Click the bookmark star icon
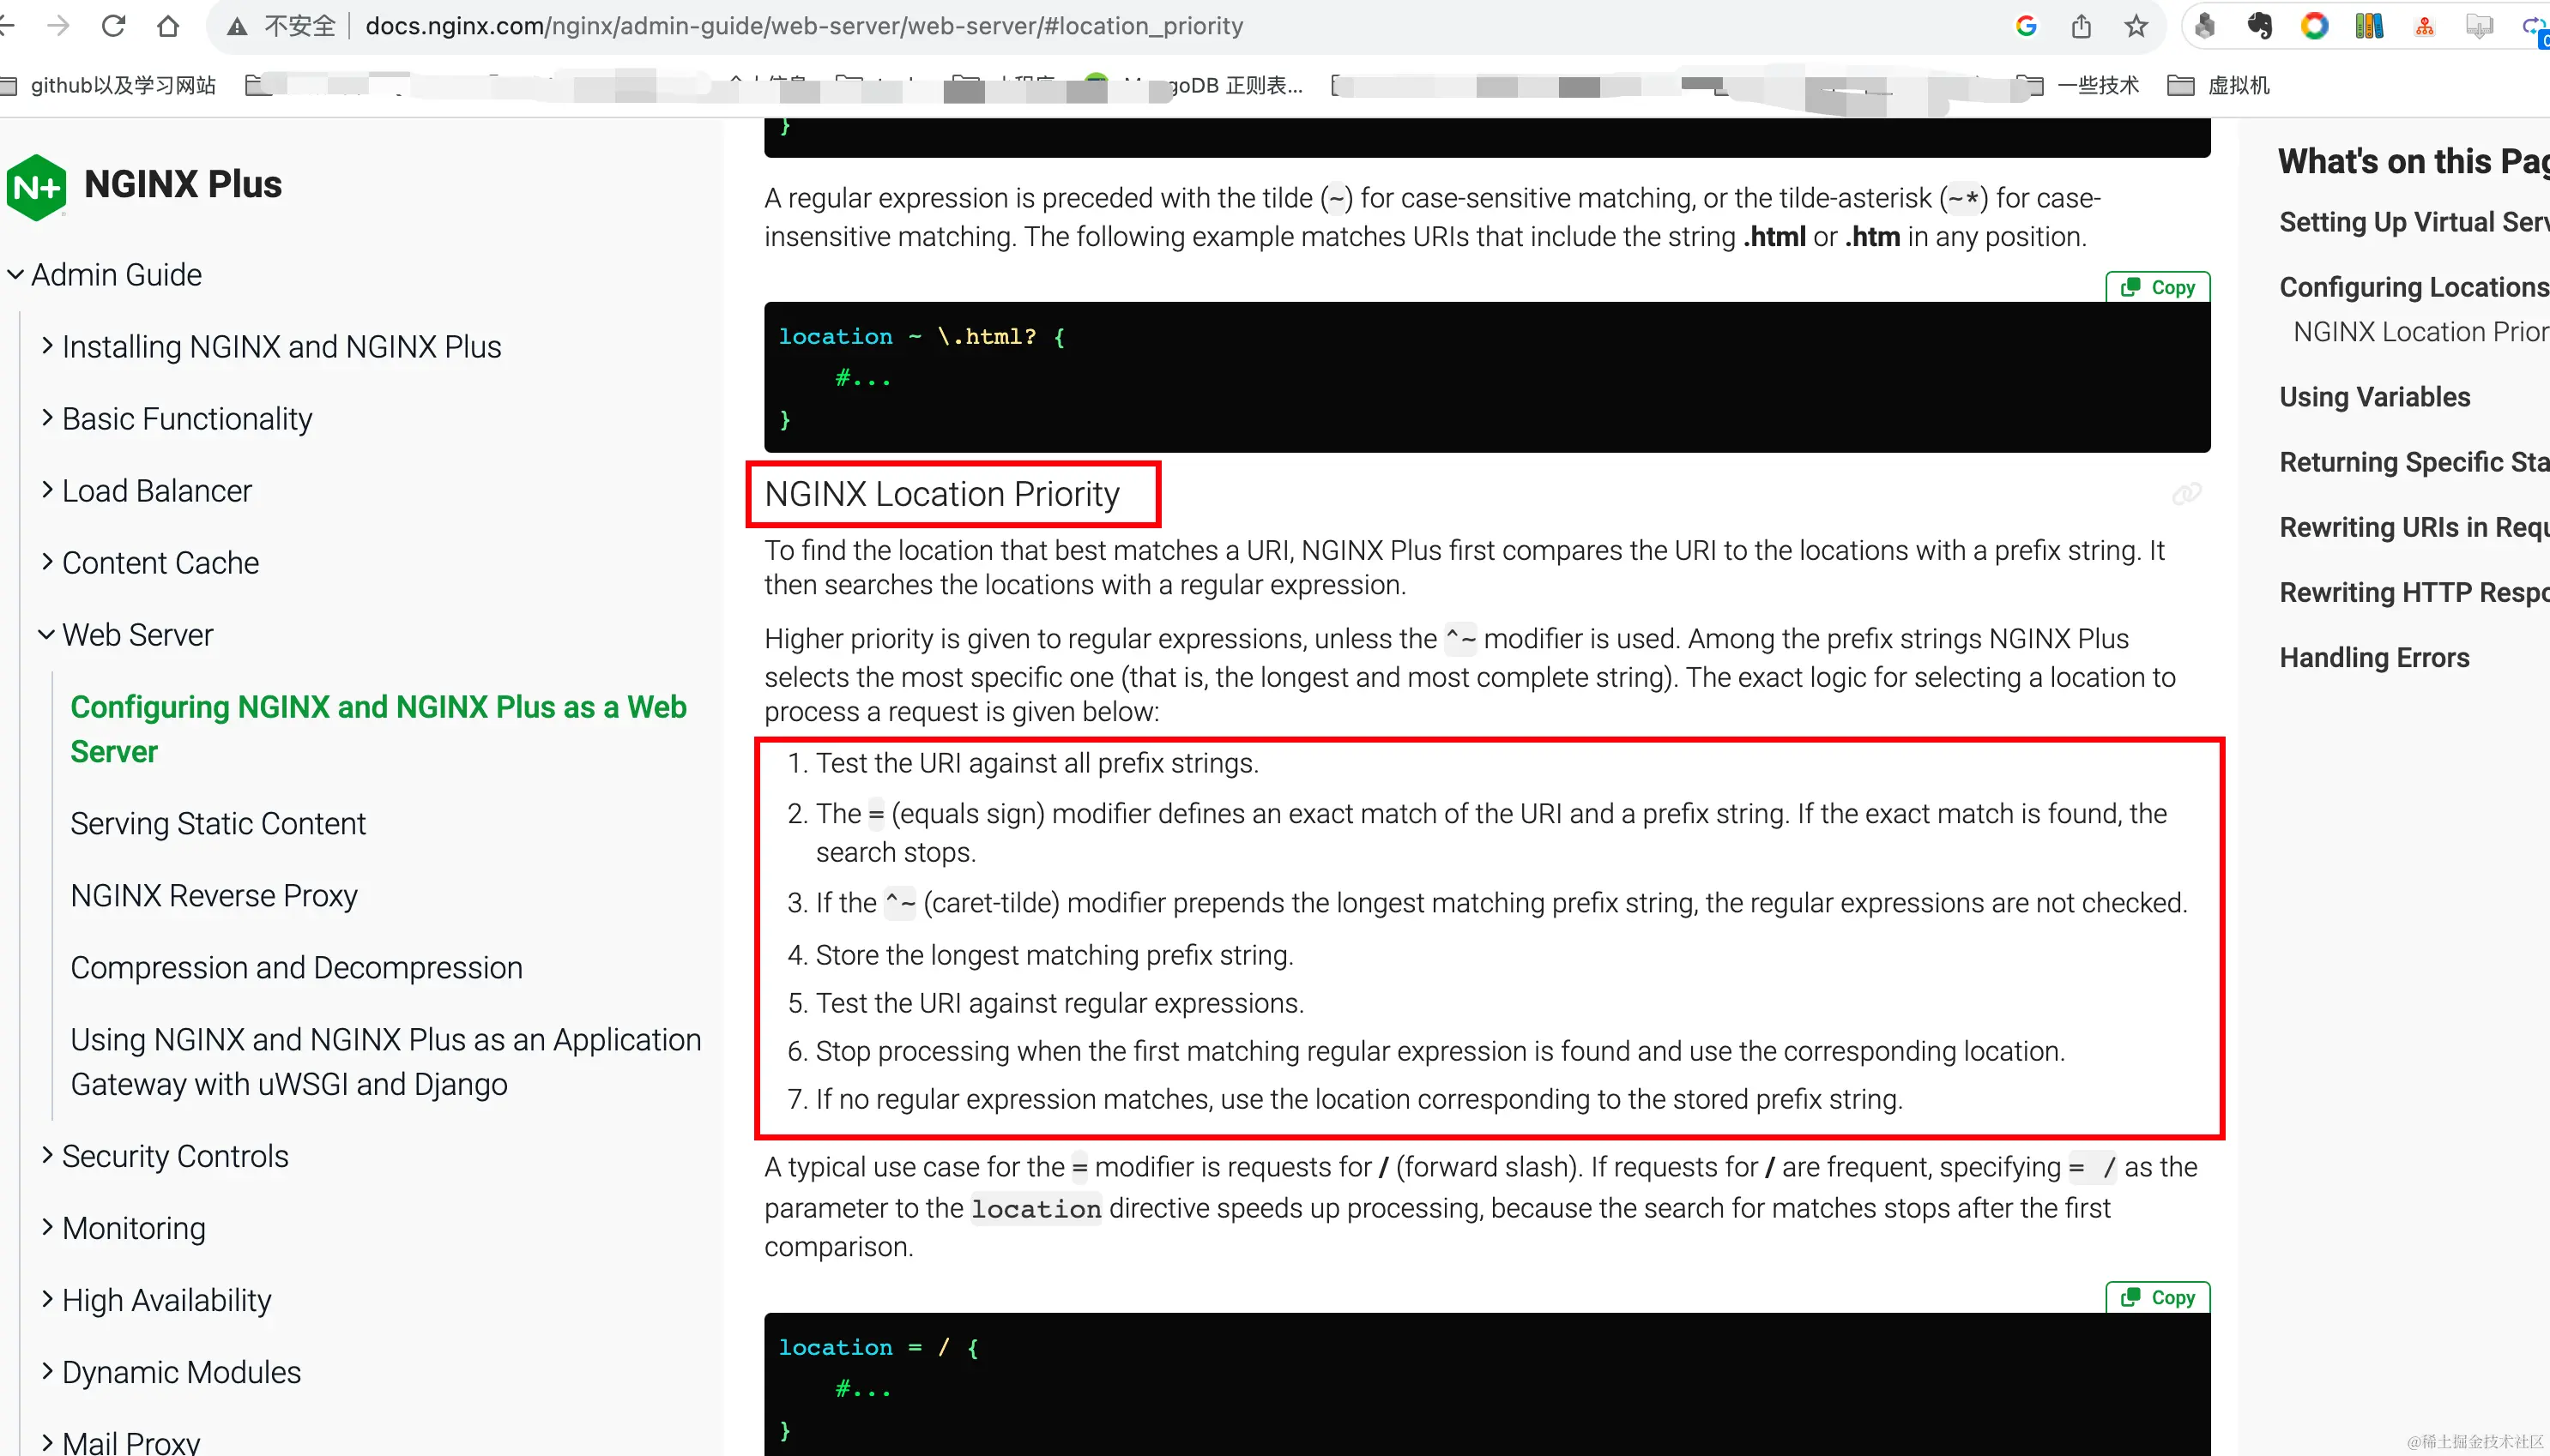The height and width of the screenshot is (1456, 2550). pyautogui.click(x=2136, y=26)
